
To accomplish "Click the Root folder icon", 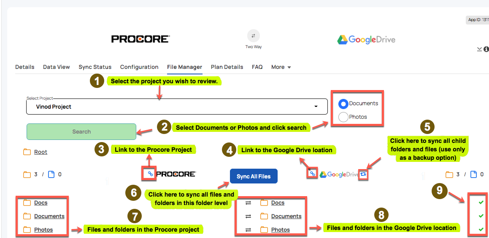I will [27, 152].
